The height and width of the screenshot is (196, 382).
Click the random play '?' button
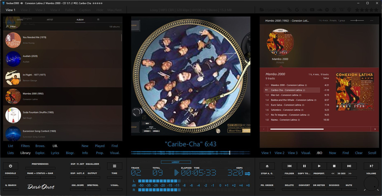pos(371,166)
